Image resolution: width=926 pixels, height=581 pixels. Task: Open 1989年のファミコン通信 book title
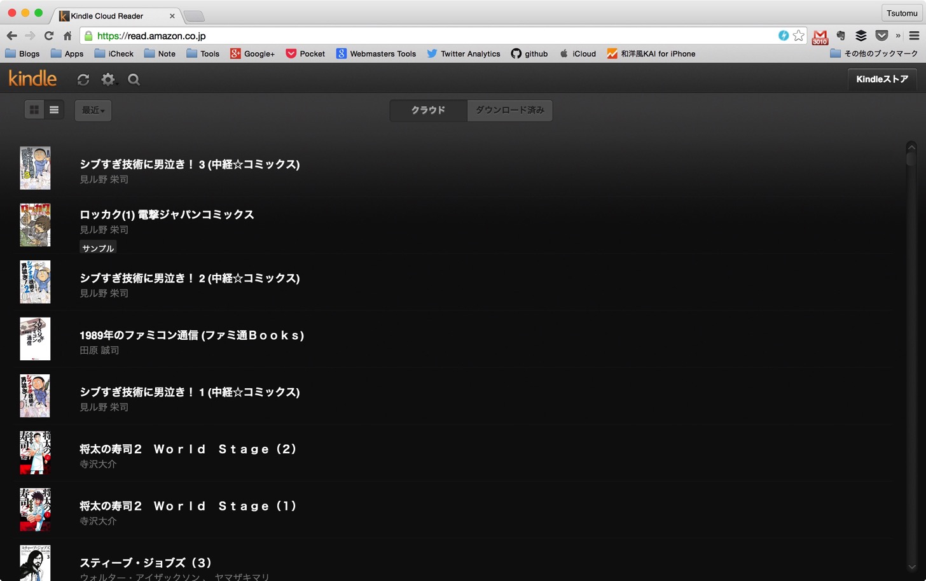click(191, 335)
